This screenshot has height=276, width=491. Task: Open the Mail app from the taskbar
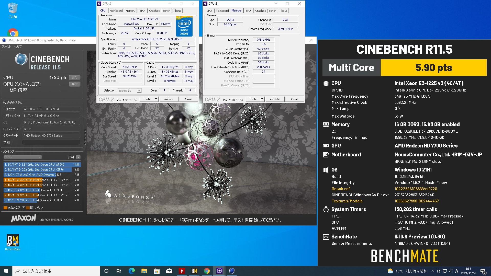[x=169, y=271]
